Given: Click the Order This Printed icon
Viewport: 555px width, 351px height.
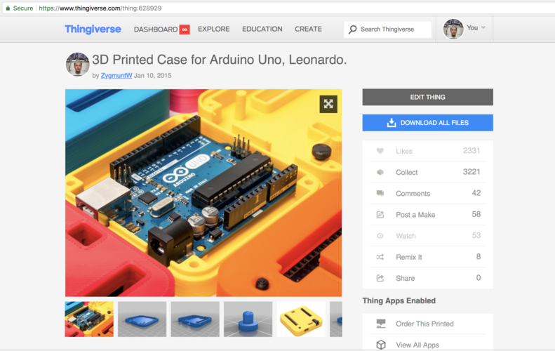Looking at the screenshot, I should 381,324.
